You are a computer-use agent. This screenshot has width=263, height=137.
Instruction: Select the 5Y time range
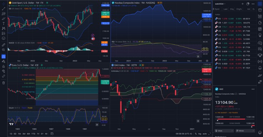pos(42,134)
